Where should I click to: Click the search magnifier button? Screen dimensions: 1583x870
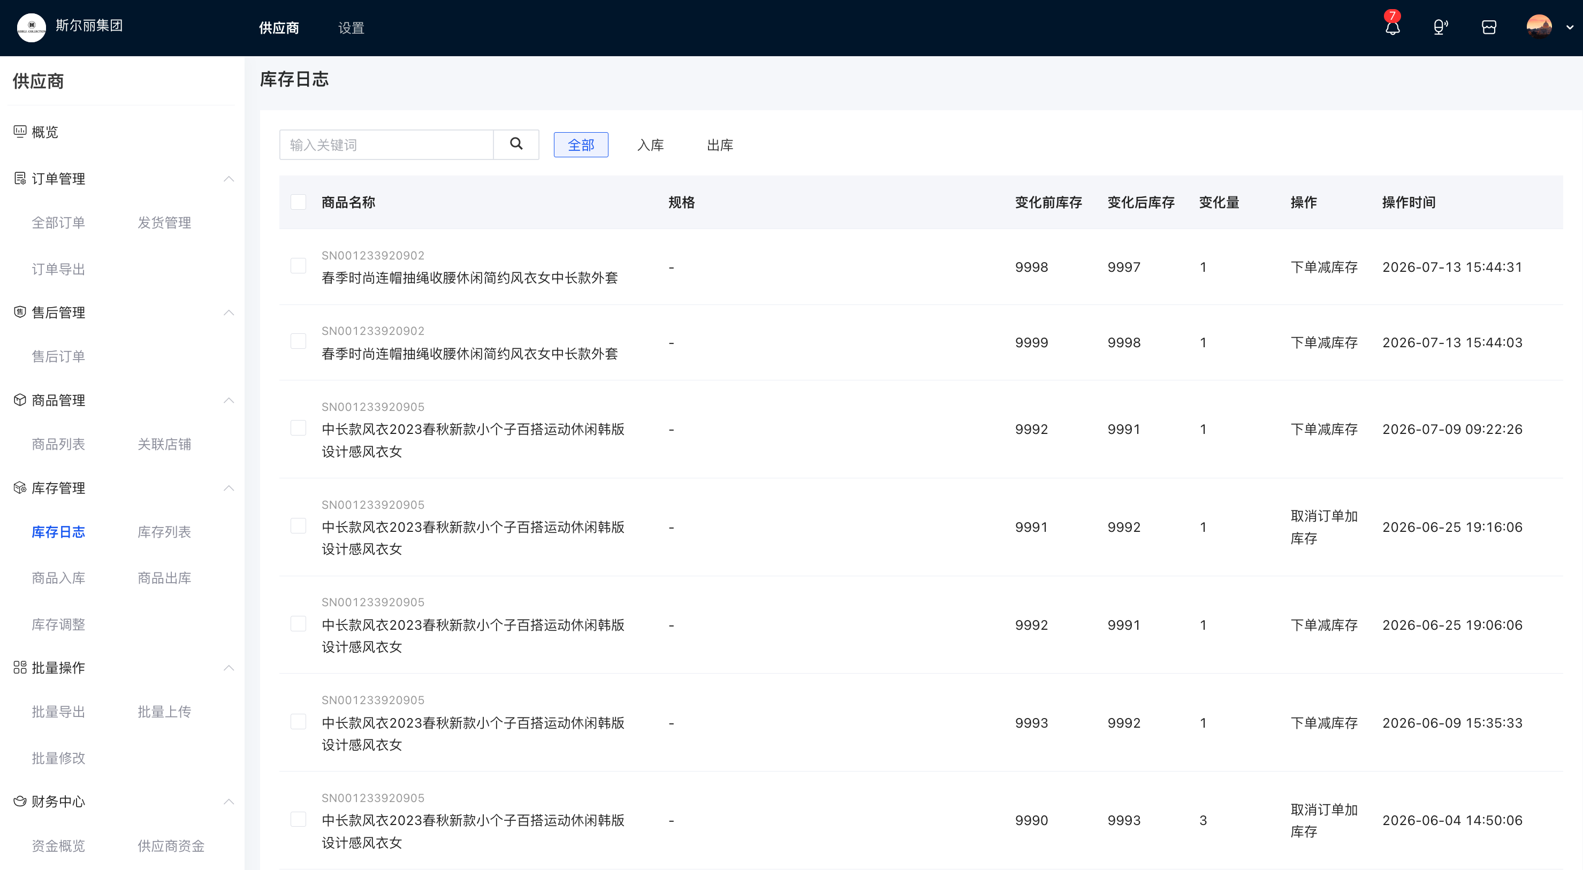click(516, 144)
